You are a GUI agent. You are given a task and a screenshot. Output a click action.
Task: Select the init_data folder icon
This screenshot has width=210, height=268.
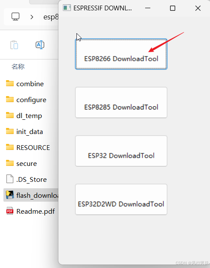coord(10,131)
